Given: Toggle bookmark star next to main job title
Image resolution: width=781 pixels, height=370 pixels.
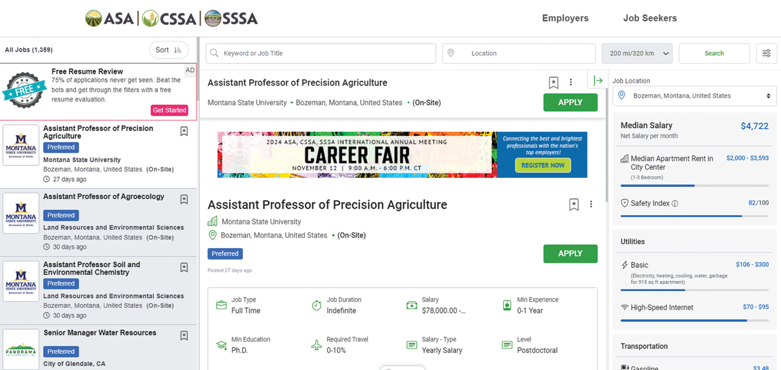Looking at the screenshot, I should click(574, 204).
